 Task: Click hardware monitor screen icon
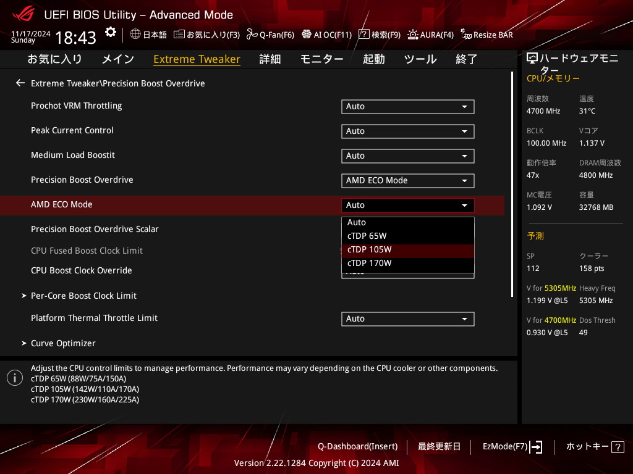pos(532,59)
